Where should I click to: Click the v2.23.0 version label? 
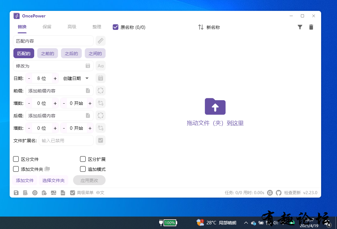pos(310,193)
